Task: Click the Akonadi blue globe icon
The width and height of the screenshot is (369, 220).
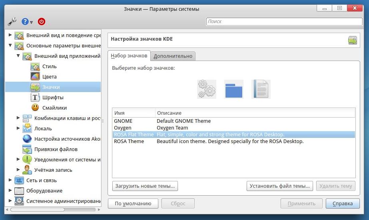Action: (x=27, y=139)
